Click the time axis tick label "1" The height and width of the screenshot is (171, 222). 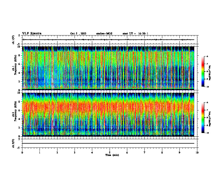(x=40, y=153)
